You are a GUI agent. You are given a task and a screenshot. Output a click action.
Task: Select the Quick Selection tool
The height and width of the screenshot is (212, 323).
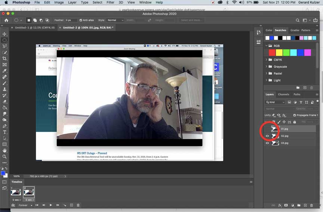pyautogui.click(x=4, y=52)
